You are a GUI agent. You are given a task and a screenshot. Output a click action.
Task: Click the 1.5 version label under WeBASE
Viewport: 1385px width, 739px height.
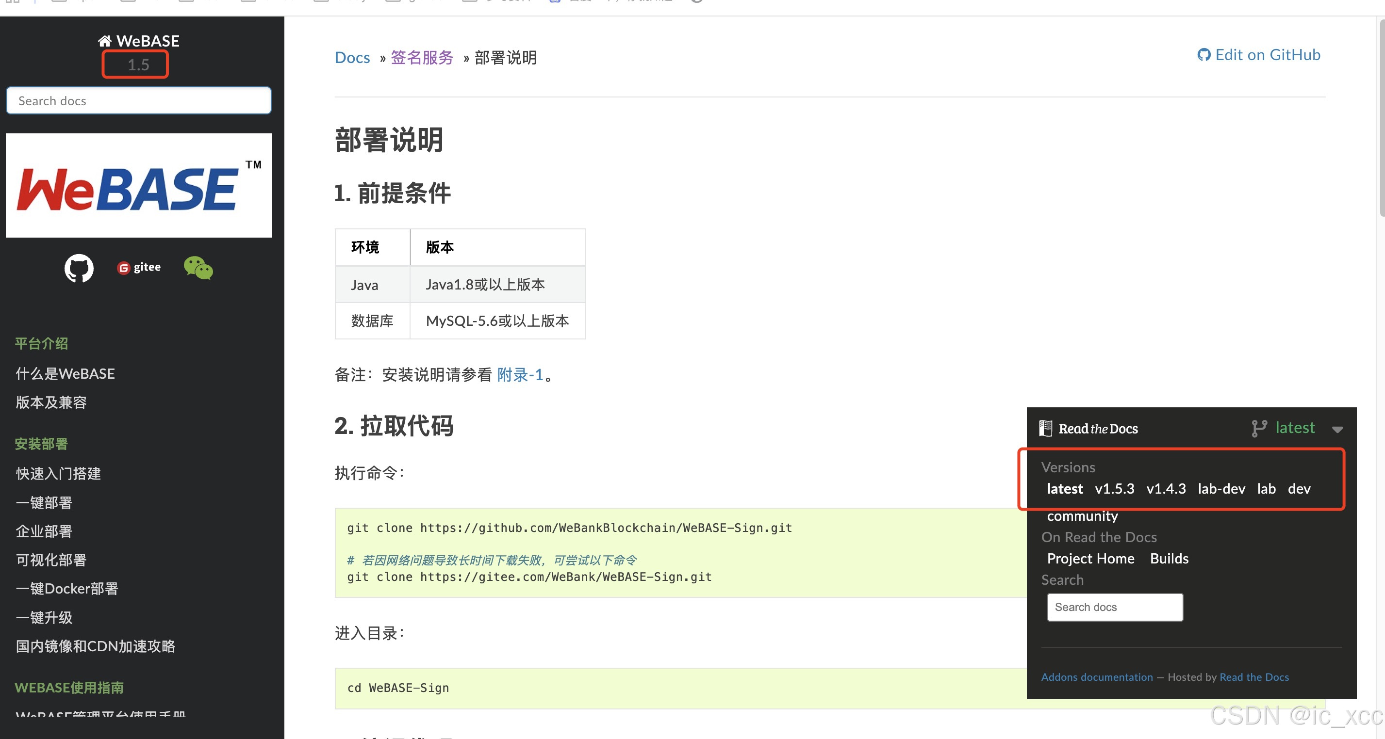tap(138, 64)
